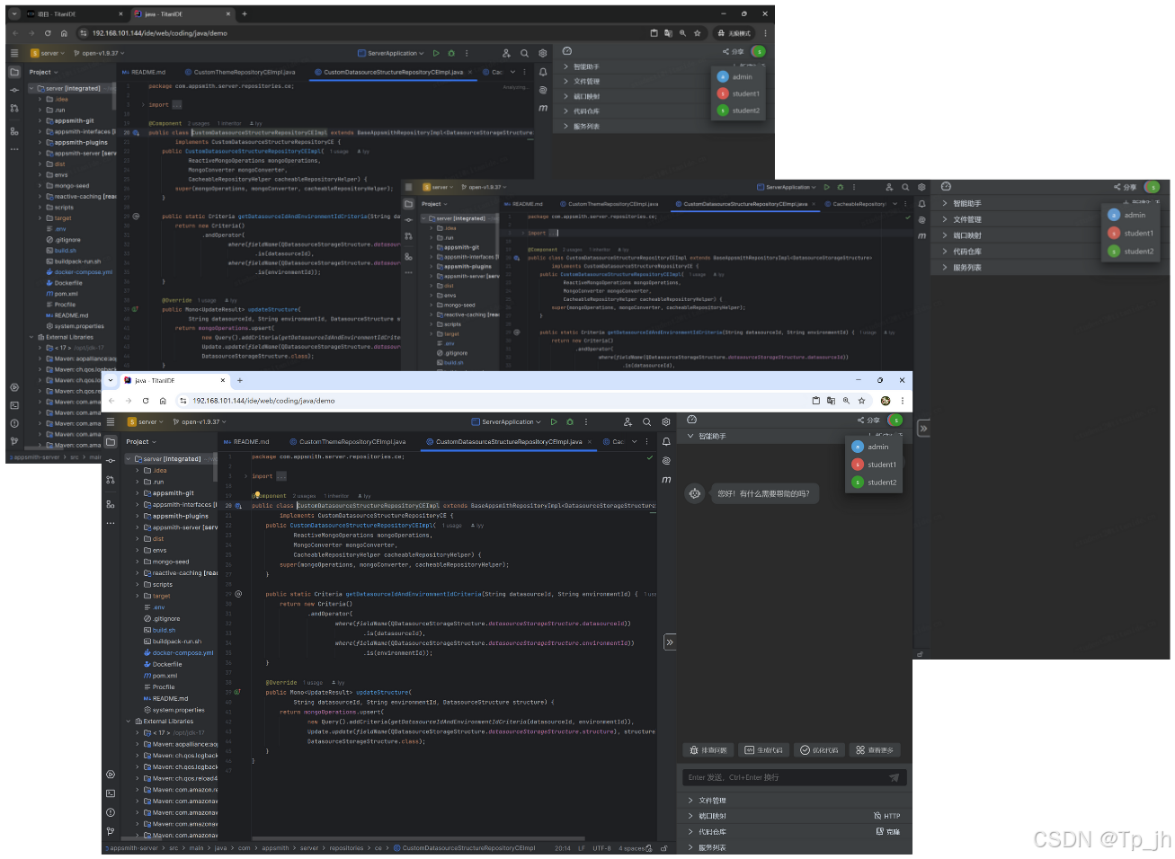Open run options three-dot menu in front window
Screen dimensions: 1175x859
[586, 421]
